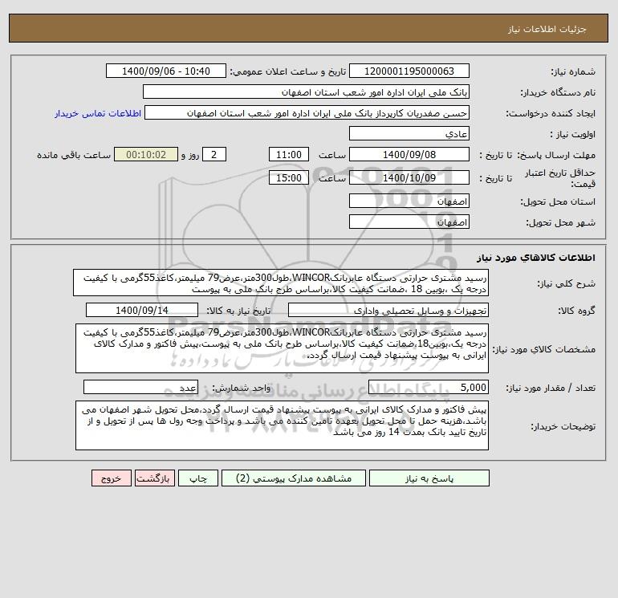
Task: Click the 'ساعت باقی مانده' label
Action: pos(74,155)
